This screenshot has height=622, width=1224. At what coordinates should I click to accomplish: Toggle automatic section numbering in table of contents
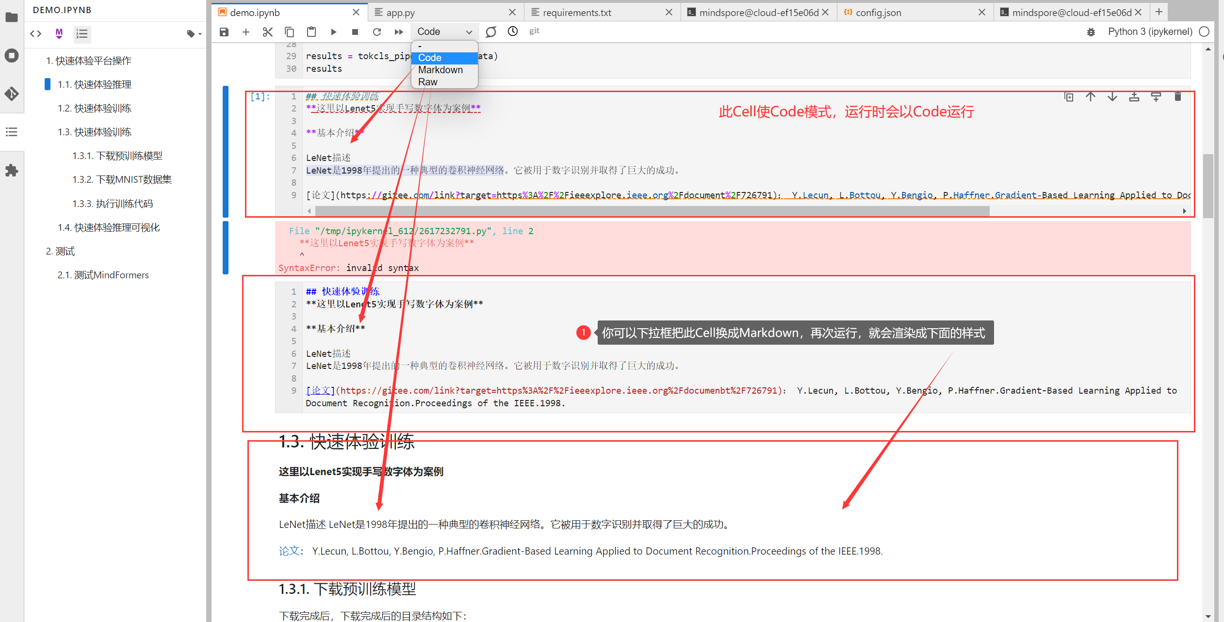(82, 33)
